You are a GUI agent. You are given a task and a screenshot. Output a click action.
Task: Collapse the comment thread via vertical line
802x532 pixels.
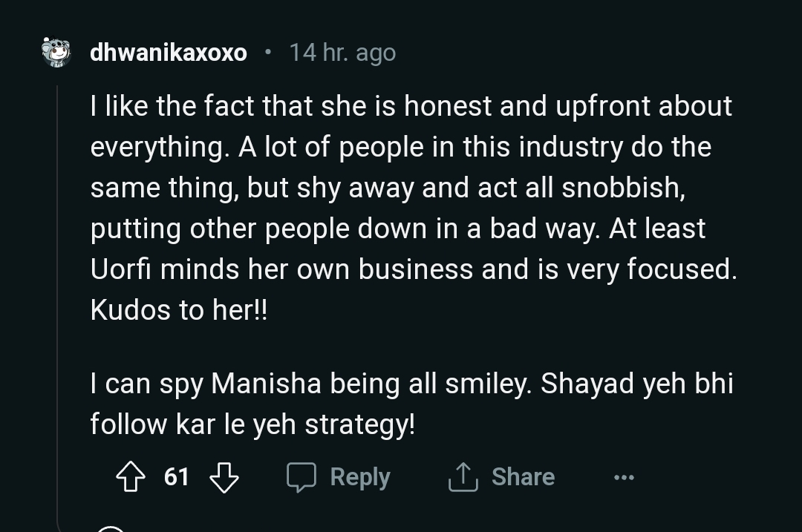click(58, 297)
